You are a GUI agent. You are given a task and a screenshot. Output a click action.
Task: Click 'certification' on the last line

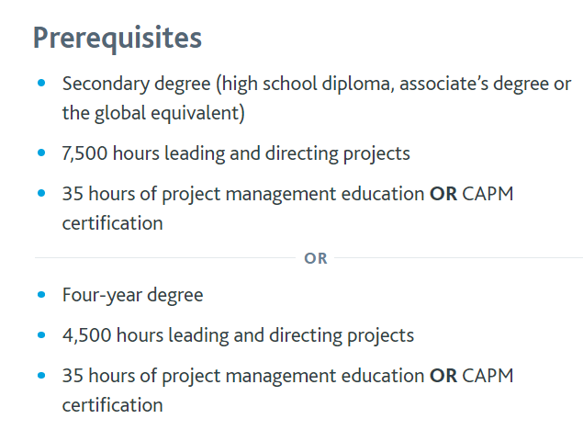[x=112, y=405]
